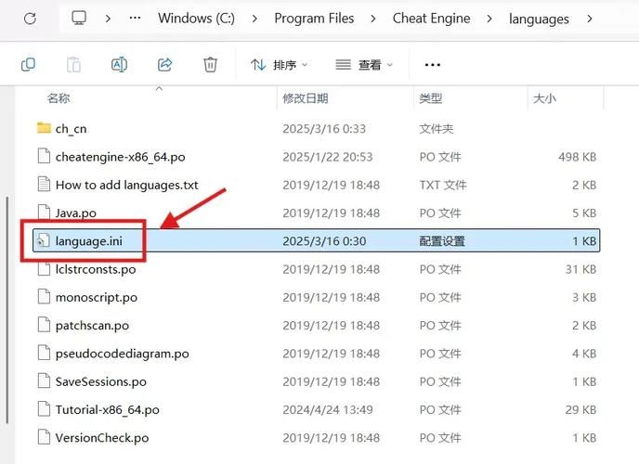Click the Share toolbar icon
The width and height of the screenshot is (639, 464).
165,65
